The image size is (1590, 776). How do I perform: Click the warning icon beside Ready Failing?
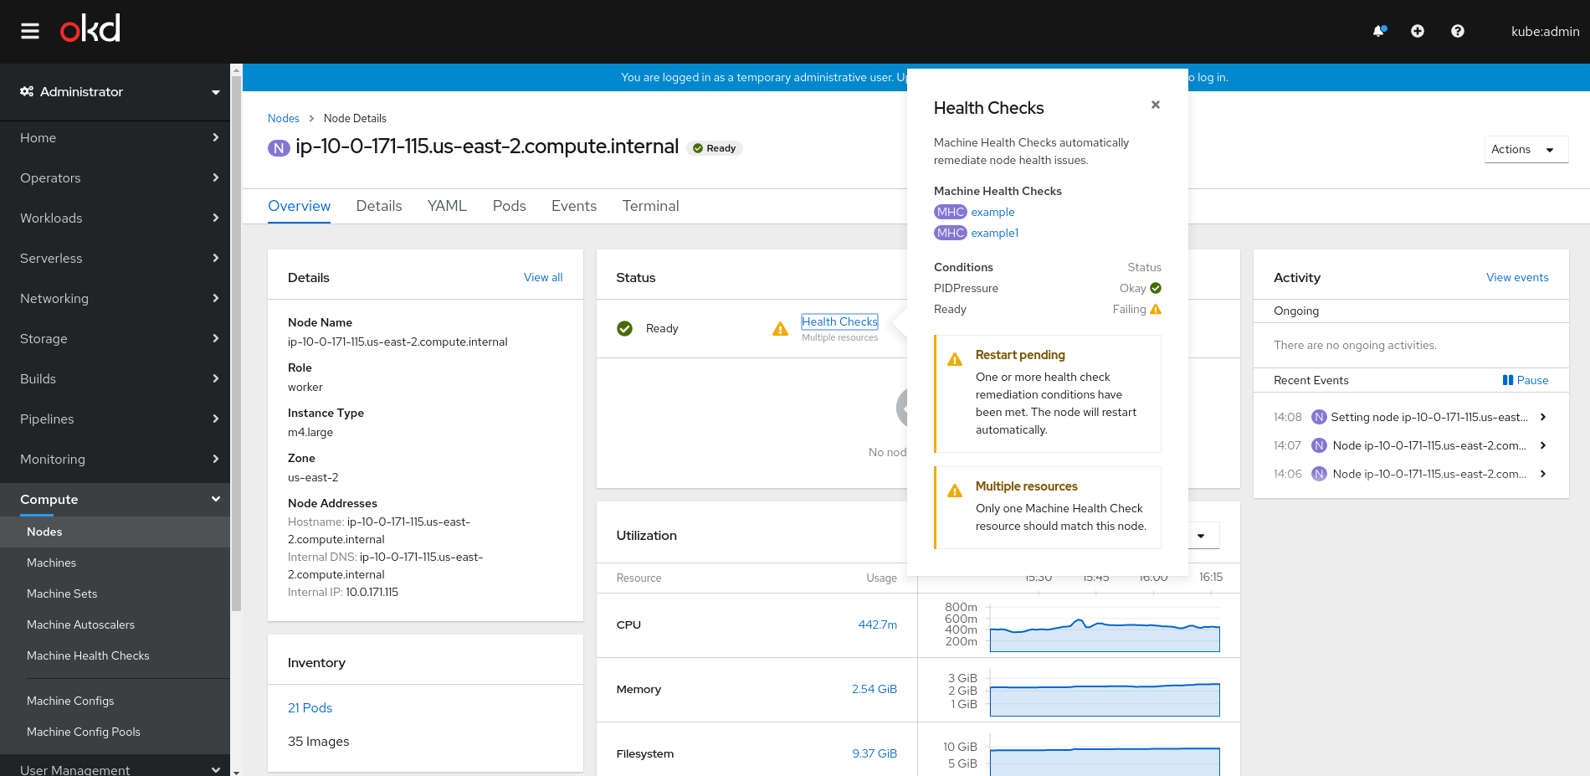tap(1156, 309)
